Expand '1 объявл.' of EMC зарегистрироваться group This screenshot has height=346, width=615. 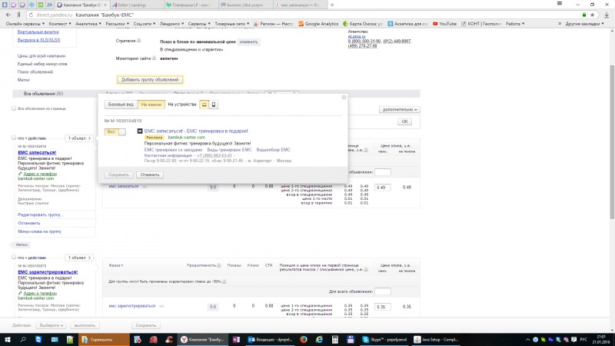(79, 258)
